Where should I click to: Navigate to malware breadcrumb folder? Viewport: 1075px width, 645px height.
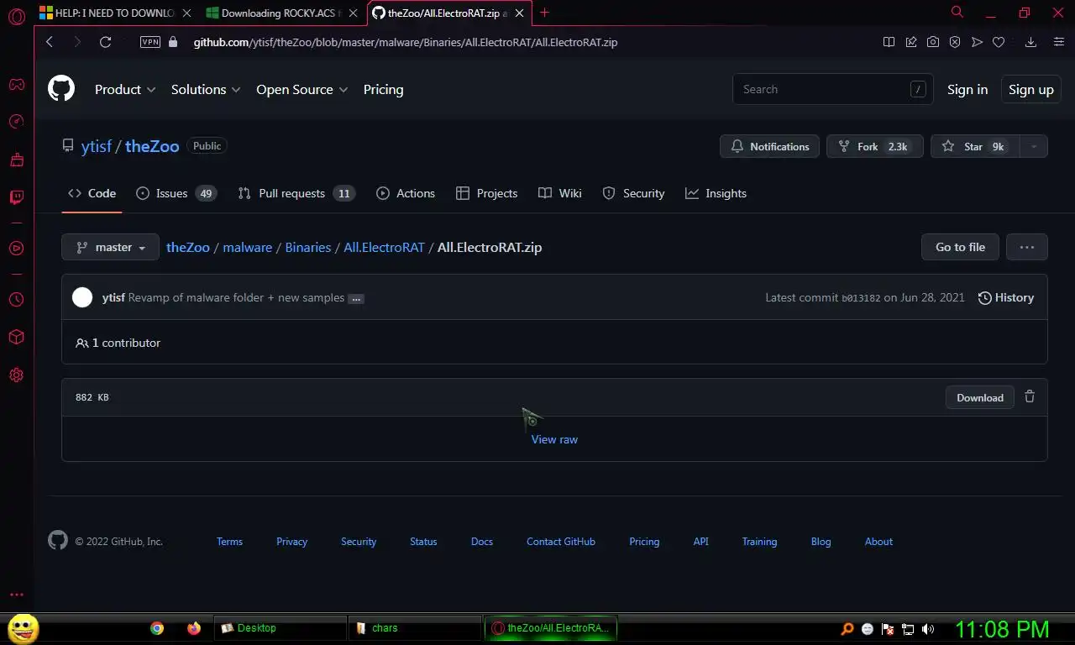pos(247,247)
